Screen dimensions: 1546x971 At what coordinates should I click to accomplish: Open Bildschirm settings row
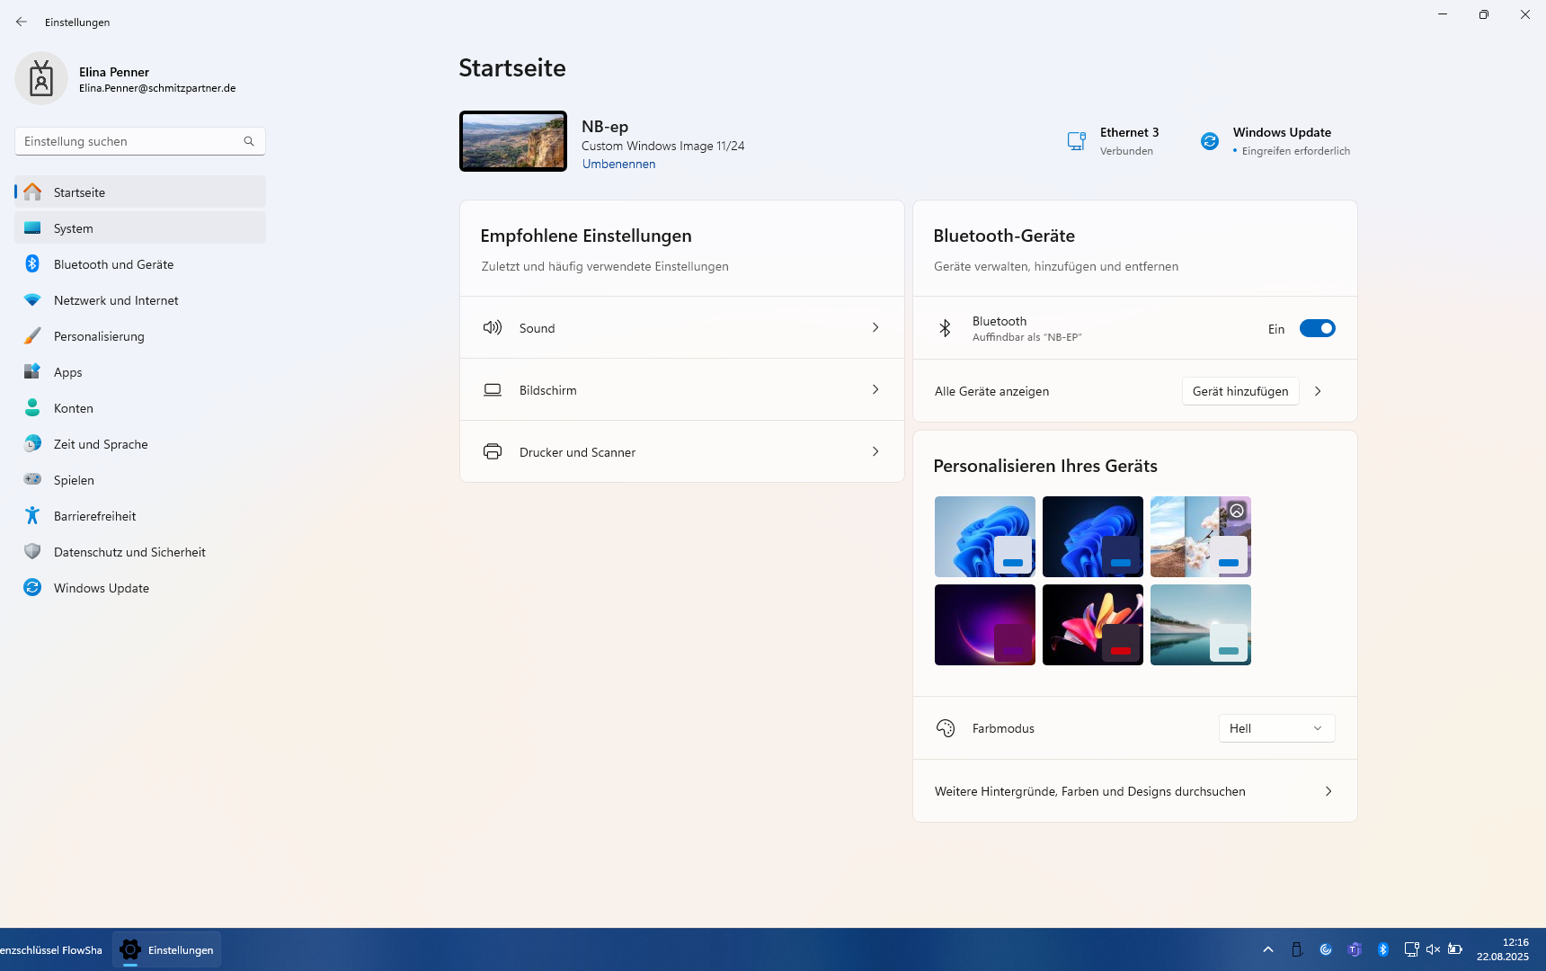coord(681,390)
